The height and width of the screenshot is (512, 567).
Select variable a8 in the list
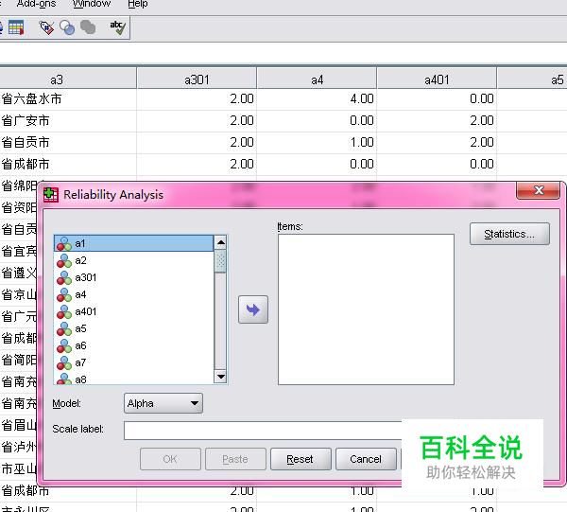point(133,379)
